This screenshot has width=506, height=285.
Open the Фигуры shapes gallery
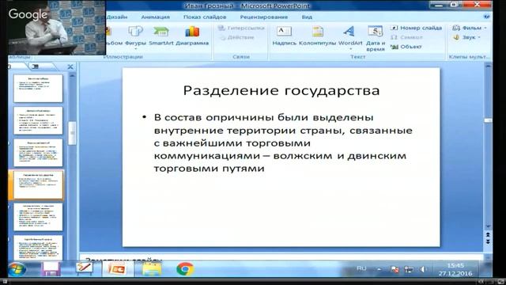point(135,36)
